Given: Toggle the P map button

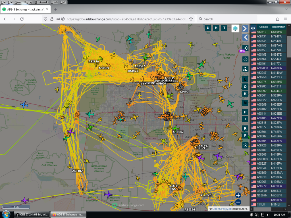Looking at the screenshot, I should [245, 112].
